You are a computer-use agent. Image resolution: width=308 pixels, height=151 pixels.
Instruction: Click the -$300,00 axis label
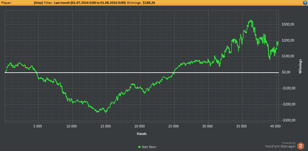coord(289,120)
